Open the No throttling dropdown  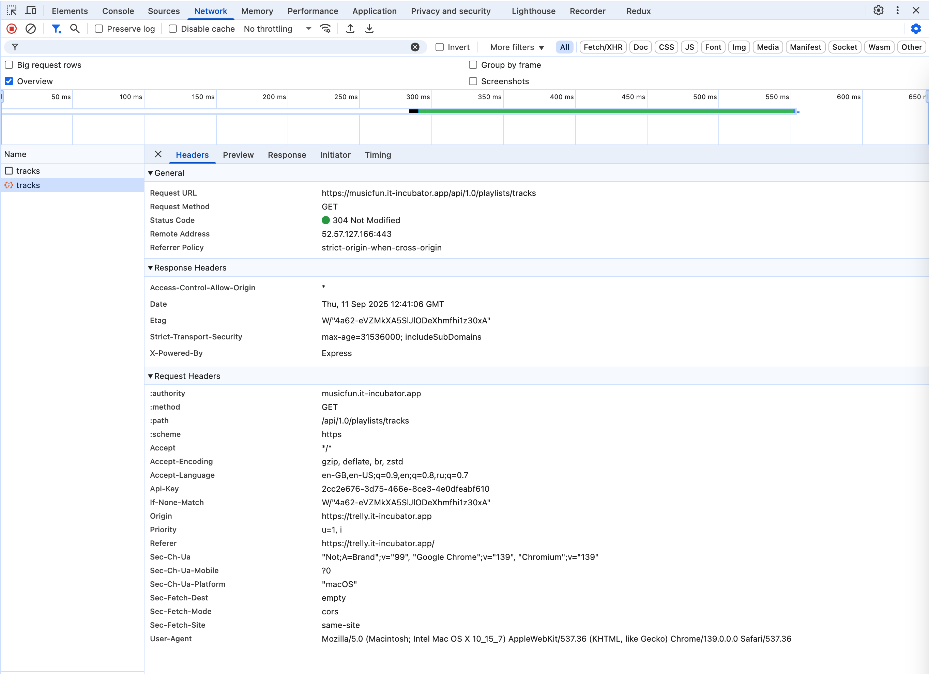[277, 29]
